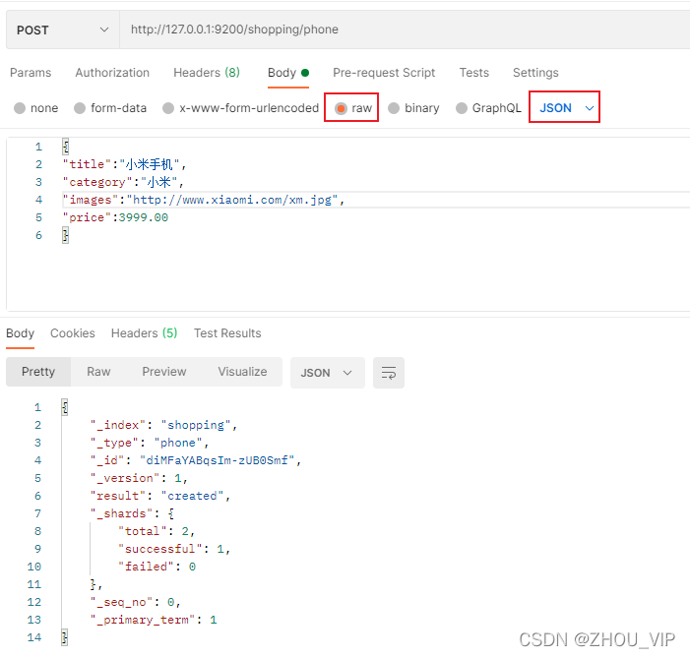690x658 pixels.
Task: Switch response view to Raw
Action: [98, 372]
